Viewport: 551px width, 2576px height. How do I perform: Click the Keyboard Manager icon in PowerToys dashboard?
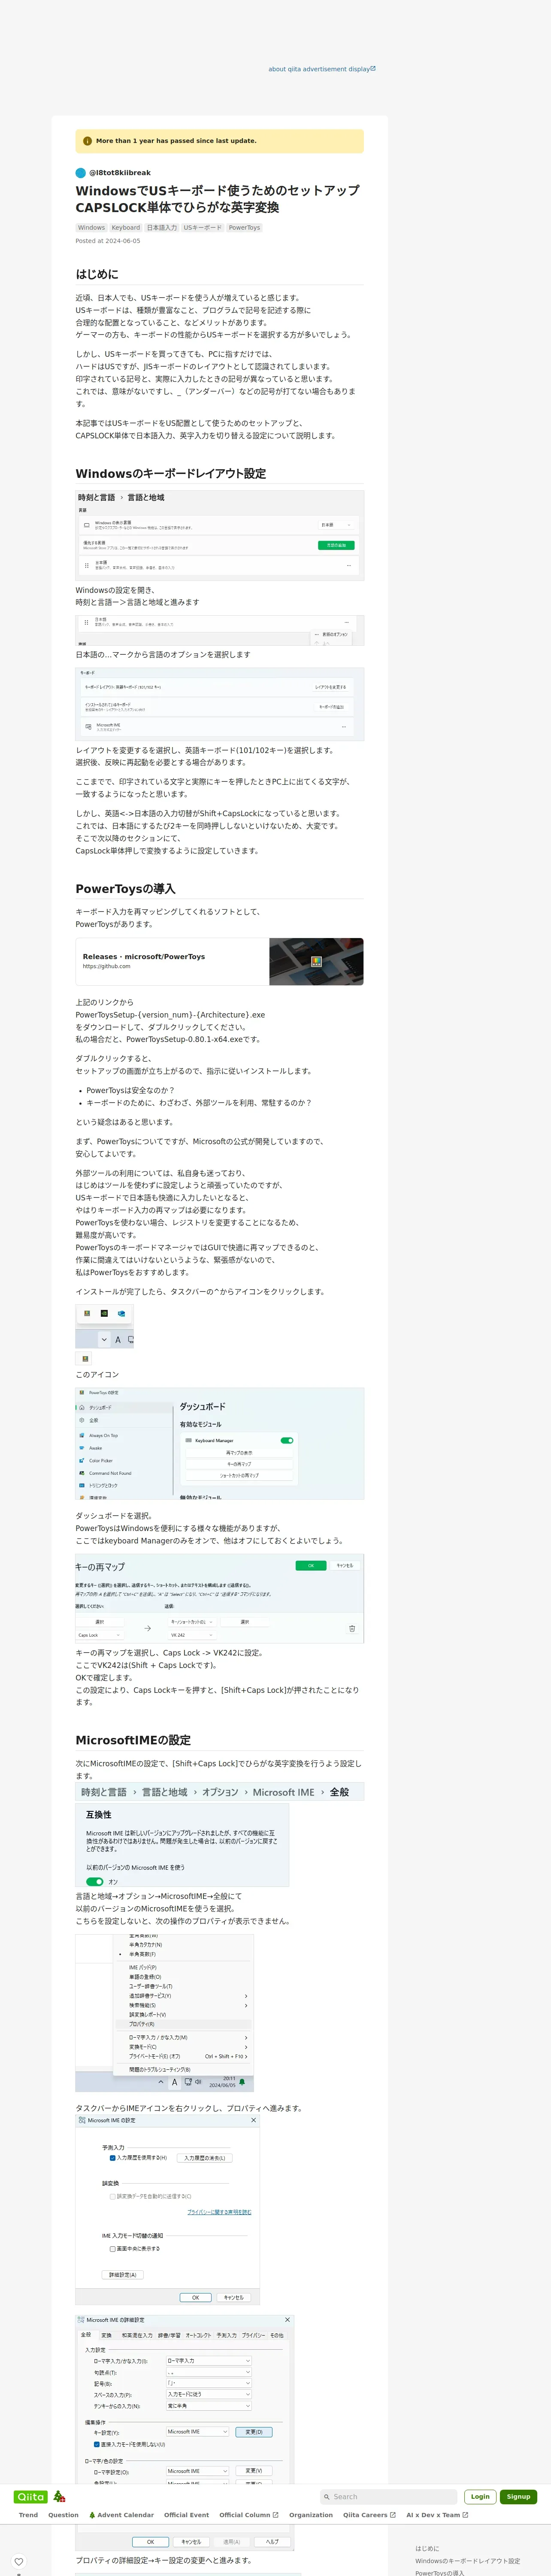[189, 1440]
